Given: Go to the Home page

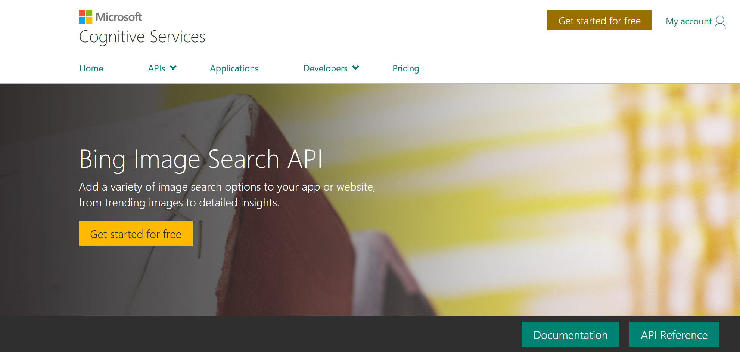Looking at the screenshot, I should [91, 68].
